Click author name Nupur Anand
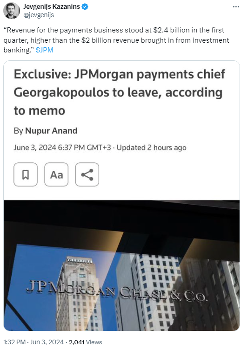 51,131
